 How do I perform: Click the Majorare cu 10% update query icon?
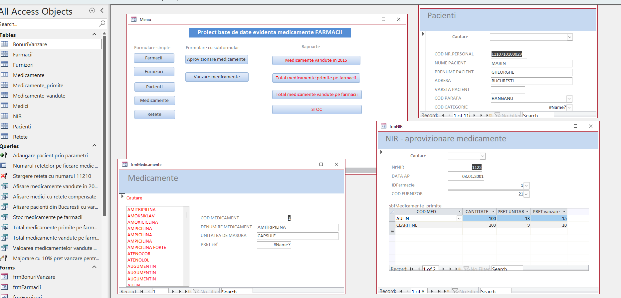pyautogui.click(x=4, y=258)
